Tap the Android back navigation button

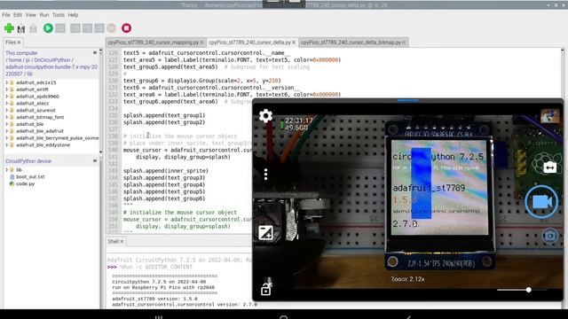tap(408, 317)
